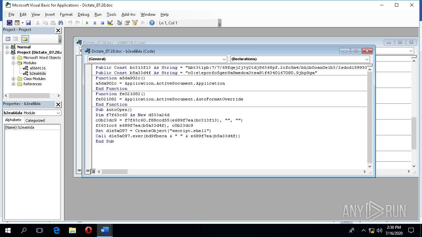422x237 pixels.
Task: Expand the References folder
Action: tap(14, 84)
